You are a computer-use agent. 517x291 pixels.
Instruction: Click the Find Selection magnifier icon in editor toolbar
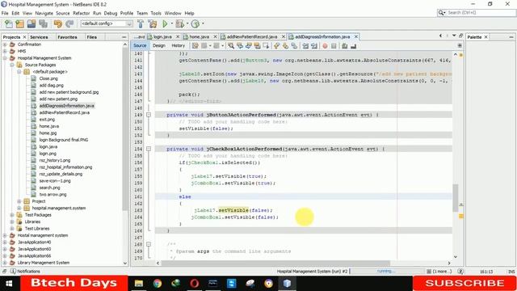click(x=231, y=46)
